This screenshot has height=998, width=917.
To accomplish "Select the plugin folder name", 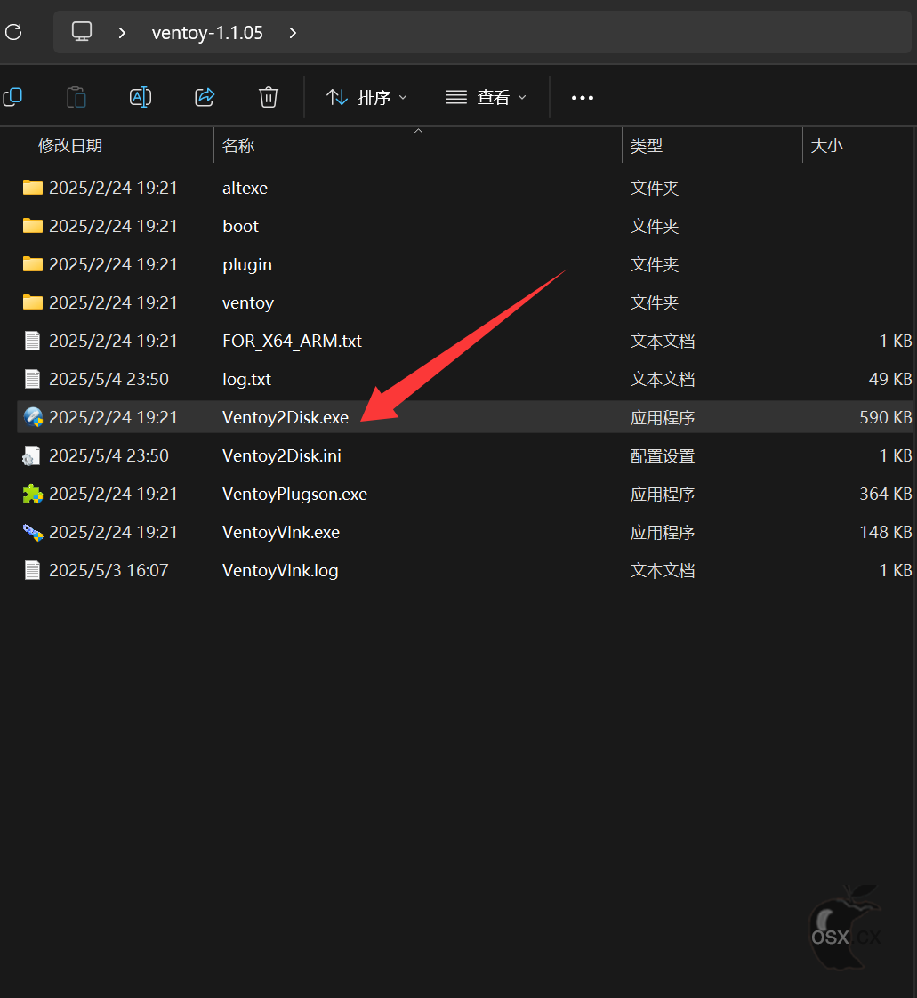I will coord(247,265).
